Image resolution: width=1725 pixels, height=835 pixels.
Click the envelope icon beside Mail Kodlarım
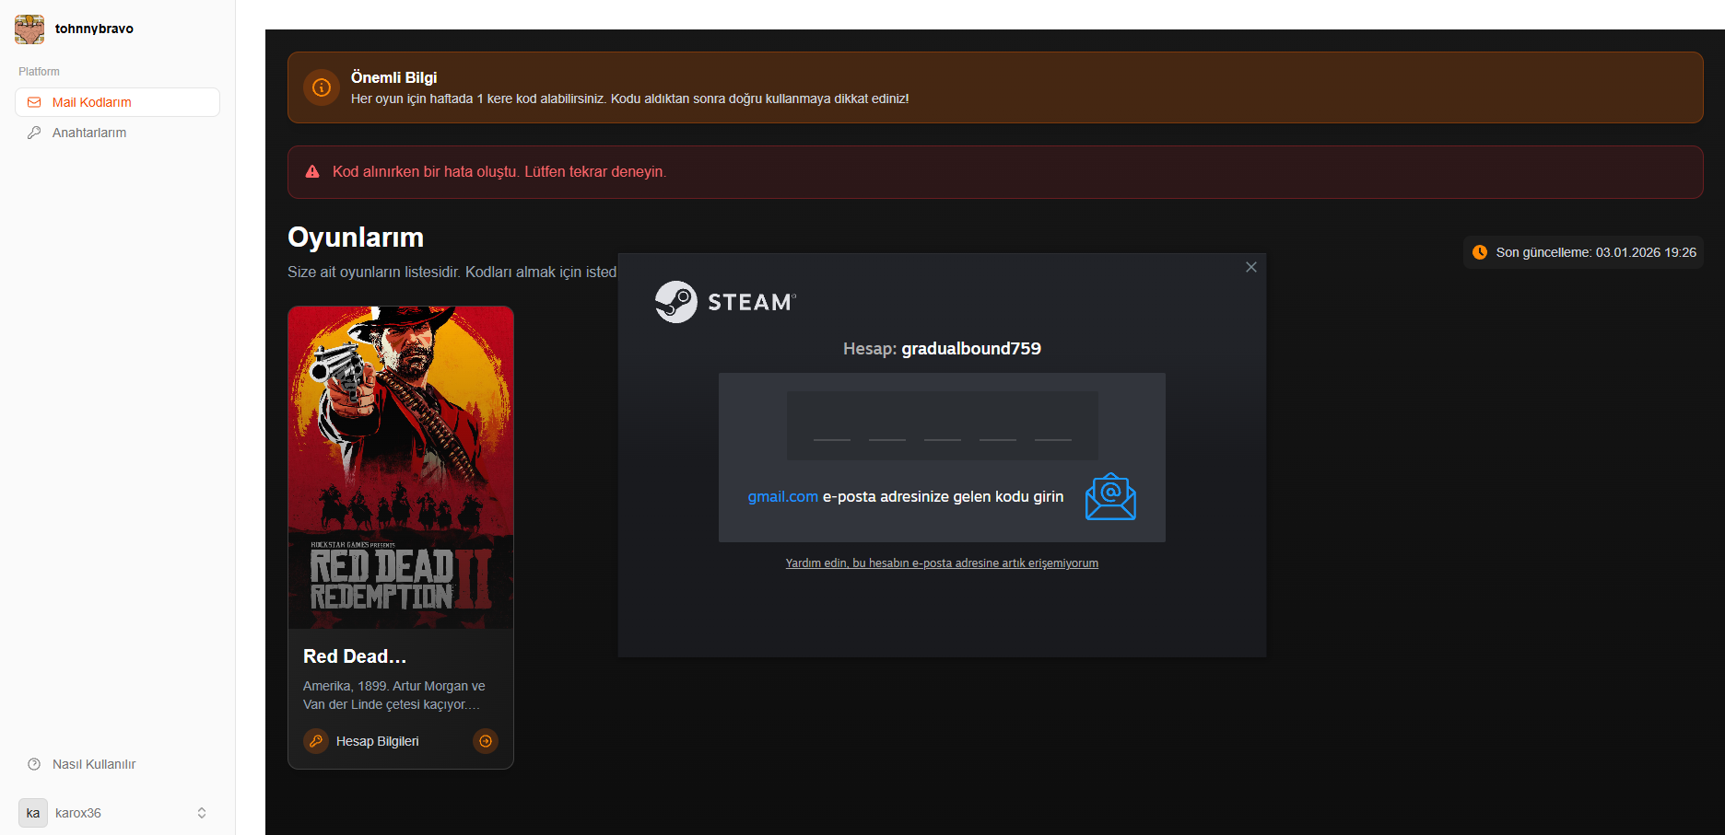pos(34,102)
